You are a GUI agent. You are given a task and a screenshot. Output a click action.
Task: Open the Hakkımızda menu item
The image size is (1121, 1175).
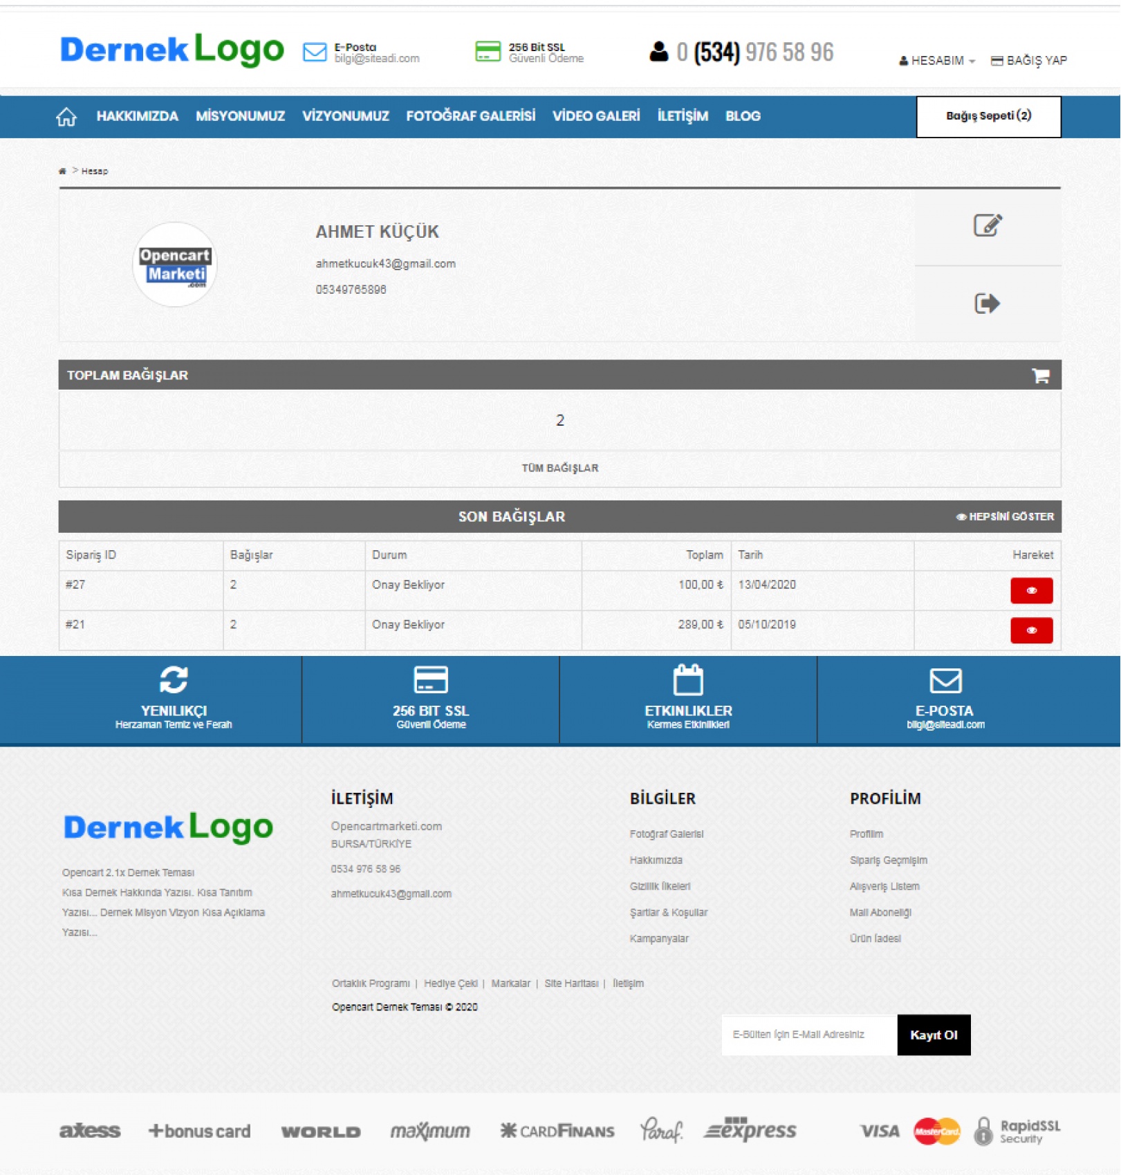click(137, 116)
